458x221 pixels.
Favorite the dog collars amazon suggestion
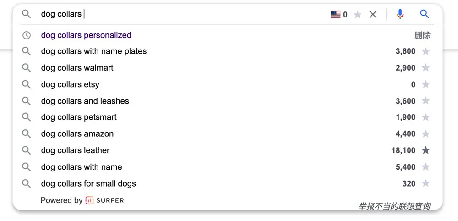pos(426,133)
